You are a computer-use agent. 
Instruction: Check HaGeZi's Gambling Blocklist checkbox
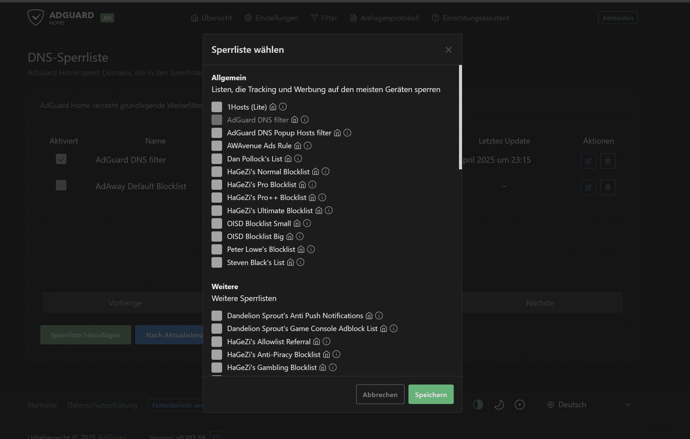[217, 367]
